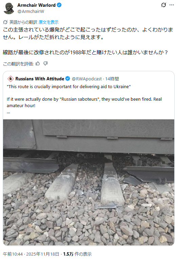
Task: Open the Grok icon at top right
Action: click(x=163, y=5)
